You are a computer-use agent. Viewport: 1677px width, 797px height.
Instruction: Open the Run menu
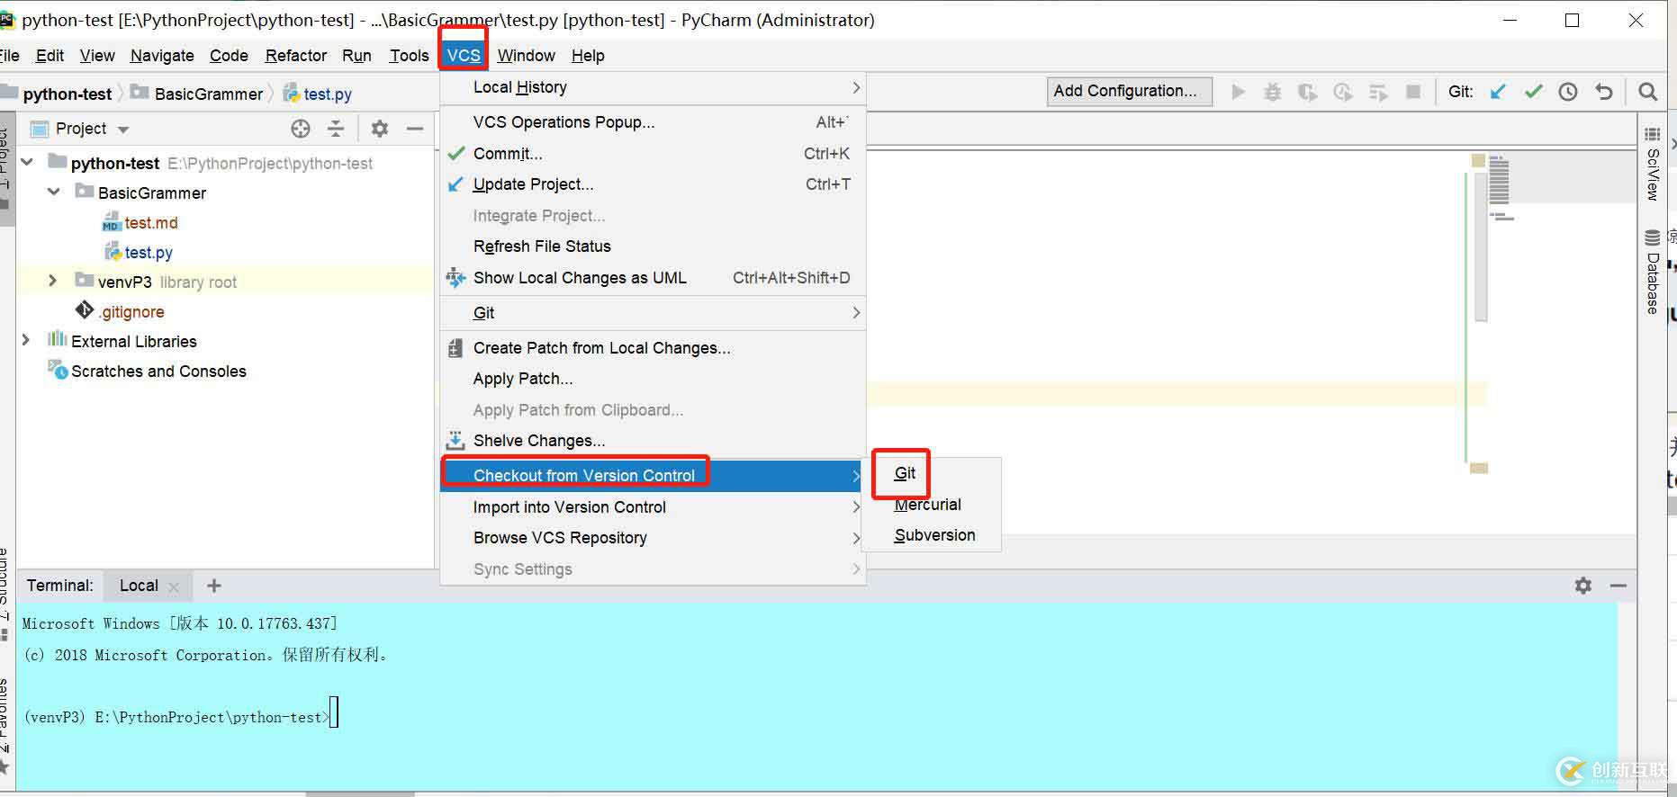(356, 56)
